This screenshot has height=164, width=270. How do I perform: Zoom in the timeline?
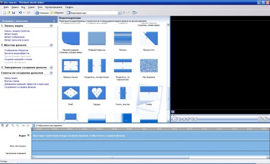click(x=13, y=125)
